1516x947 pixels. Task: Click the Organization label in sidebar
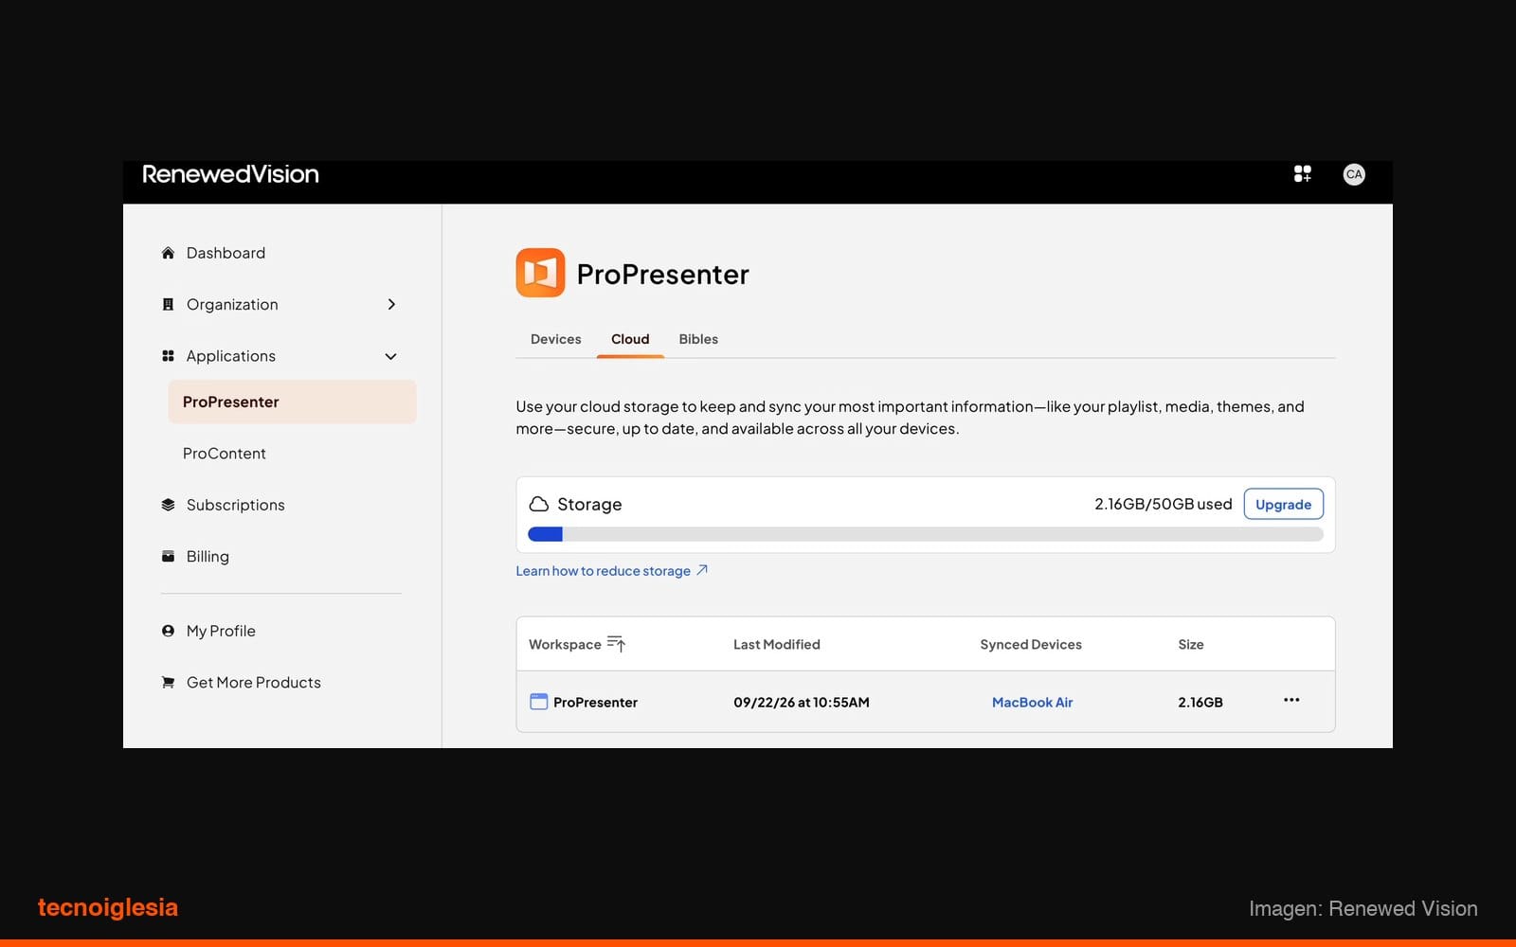232,304
